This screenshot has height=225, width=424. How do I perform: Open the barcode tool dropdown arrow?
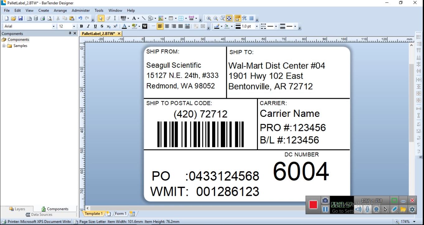coord(128,18)
